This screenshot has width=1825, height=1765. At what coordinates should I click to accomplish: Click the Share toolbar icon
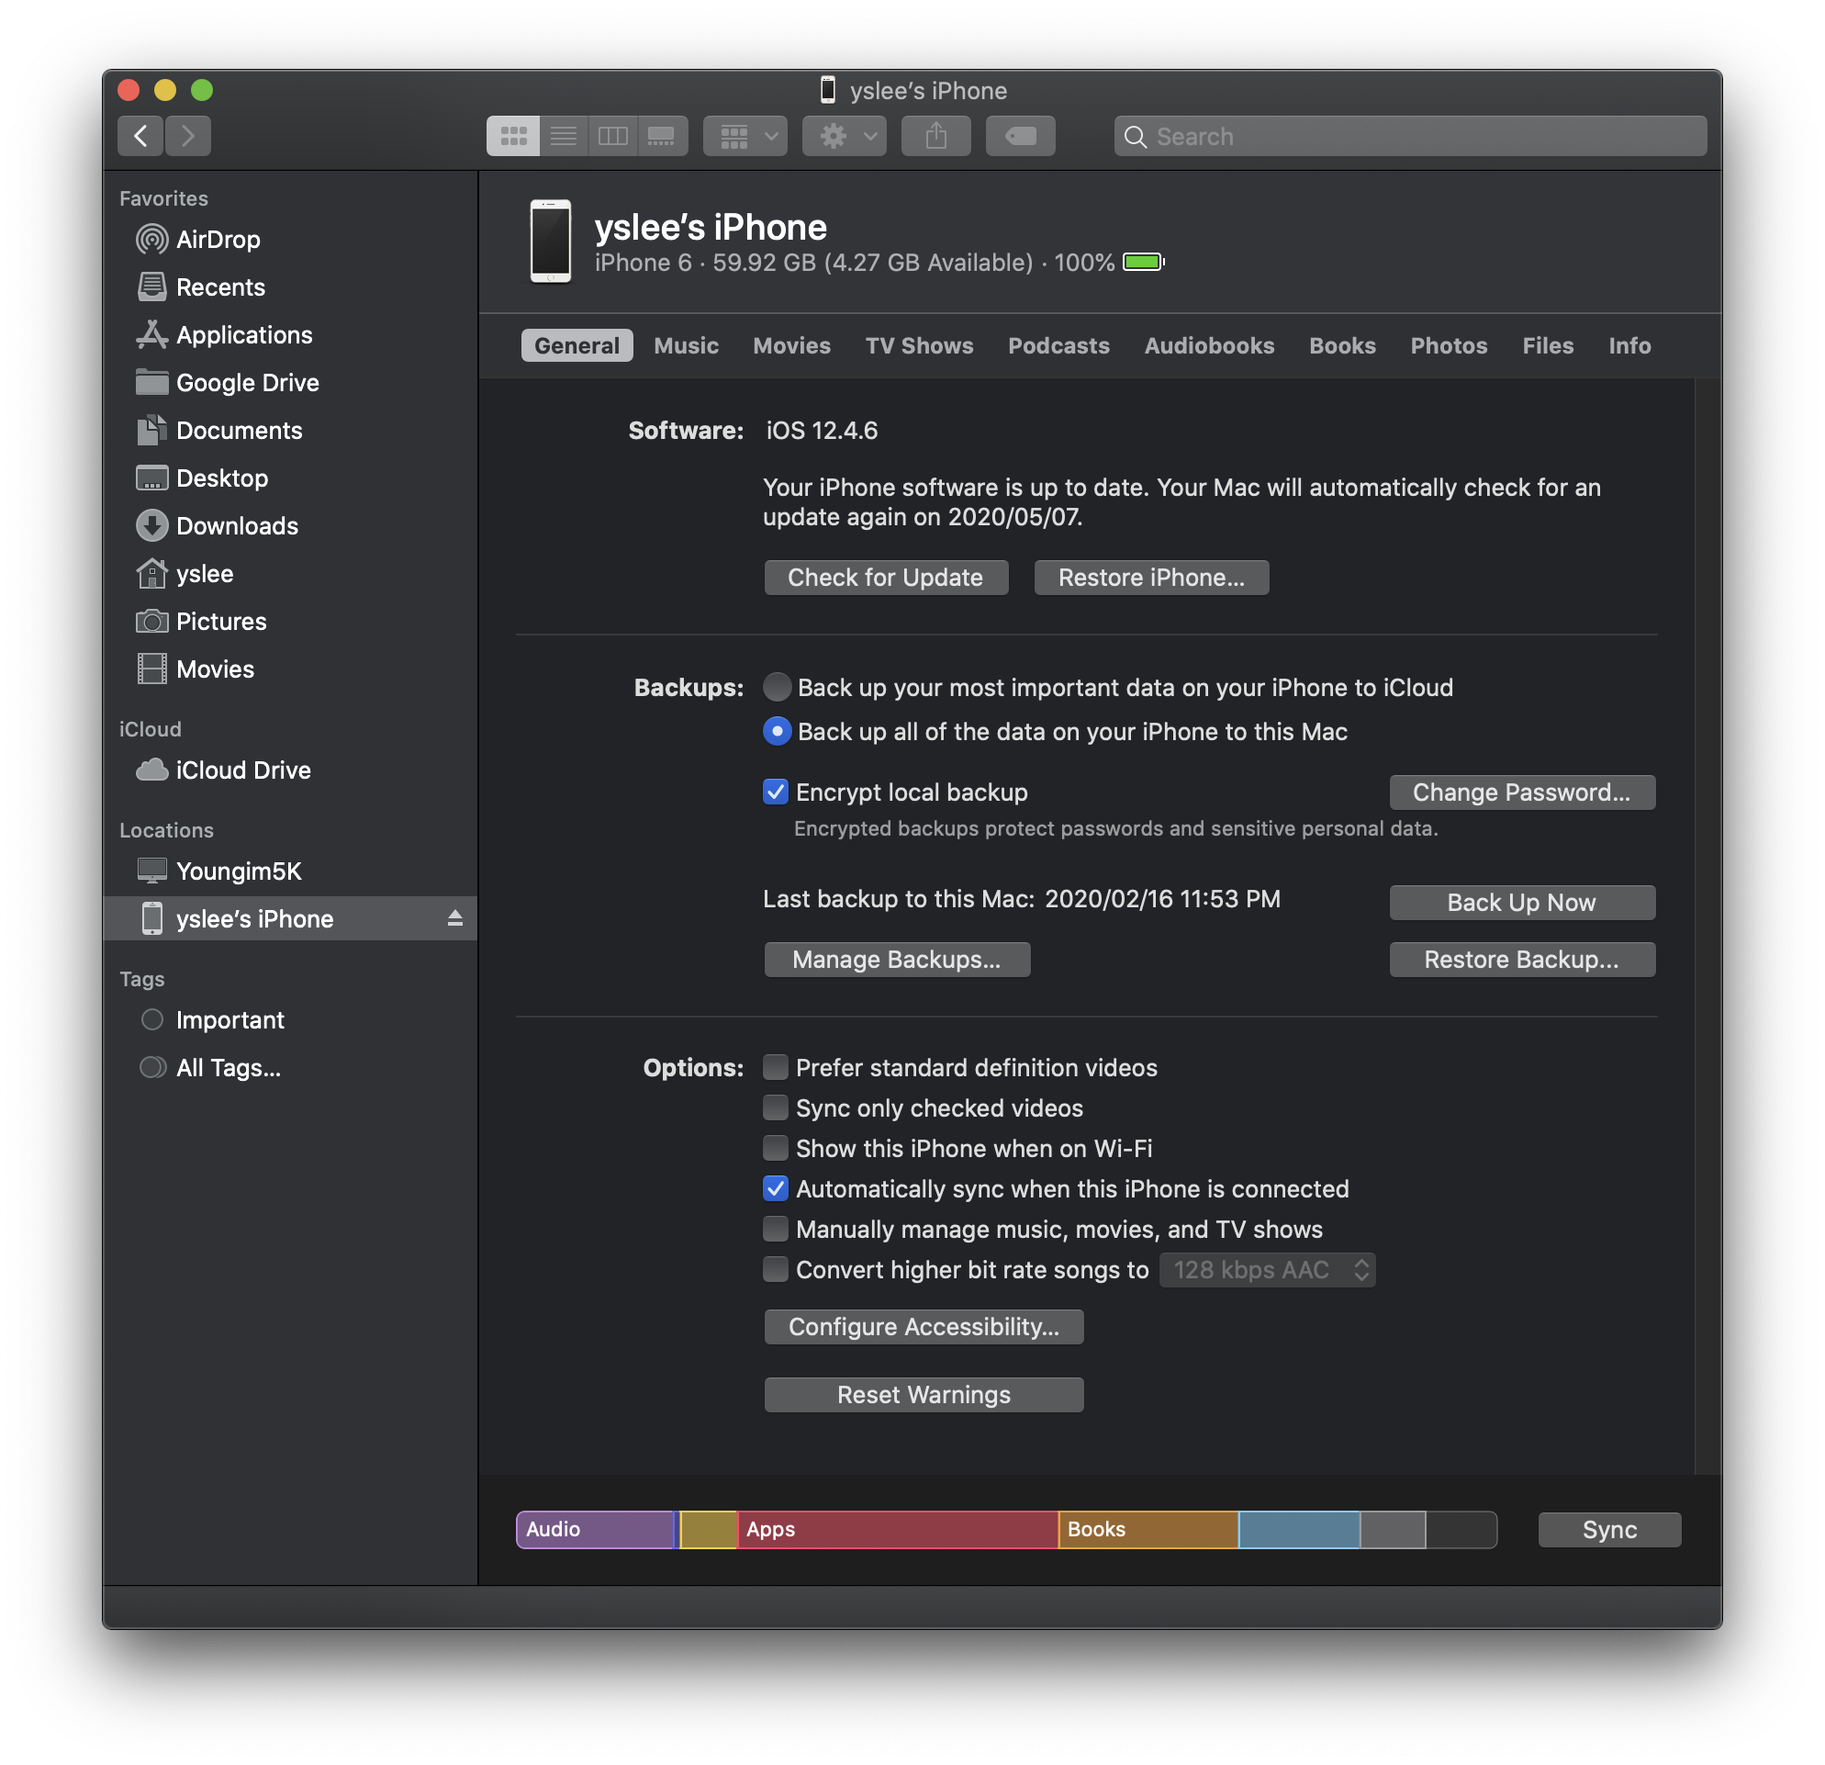935,136
